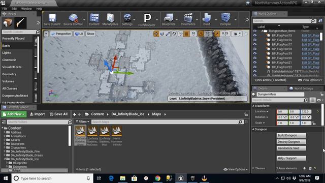Toggle visibility of DungeonMain_Items folder
This screenshot has width=325, height=183.
[255, 31]
